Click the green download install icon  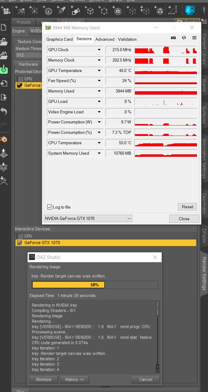(x=4, y=69)
